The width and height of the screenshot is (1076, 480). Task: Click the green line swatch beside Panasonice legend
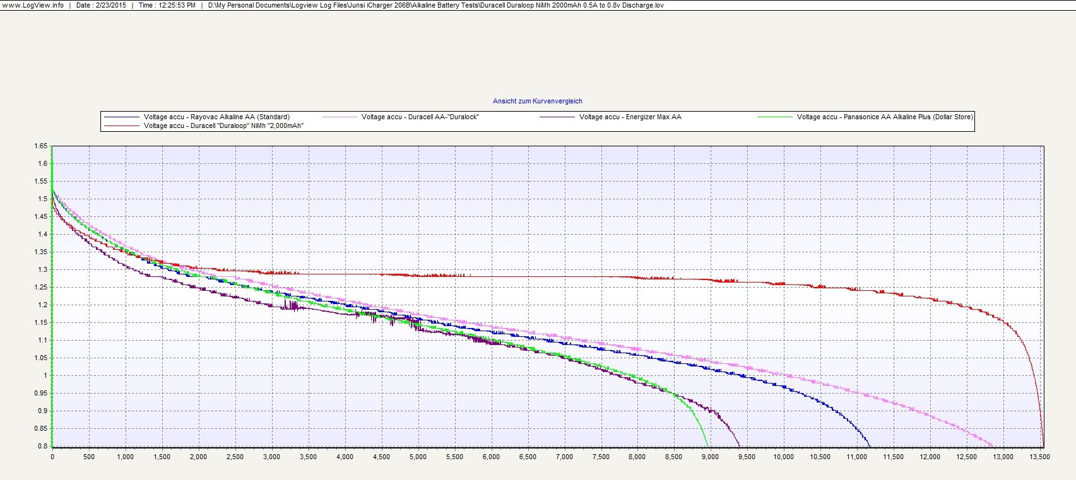click(775, 117)
